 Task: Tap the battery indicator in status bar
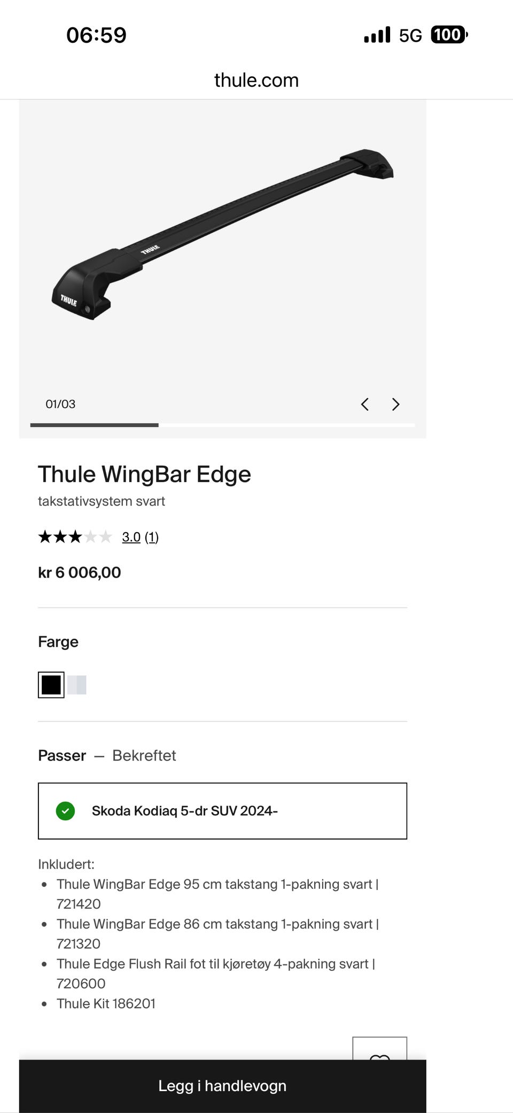(x=448, y=35)
